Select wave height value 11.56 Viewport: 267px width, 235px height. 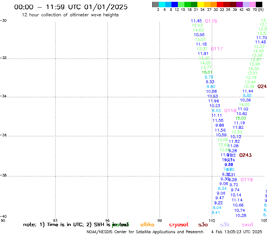220,130
